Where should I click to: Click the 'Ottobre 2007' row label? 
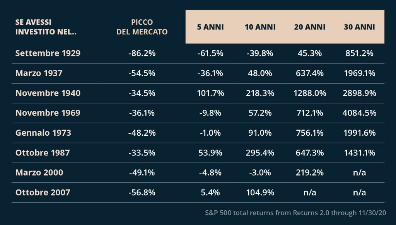click(x=43, y=193)
